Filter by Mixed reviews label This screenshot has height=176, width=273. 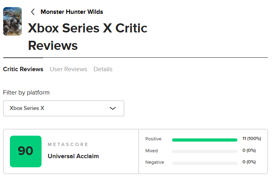pos(152,151)
